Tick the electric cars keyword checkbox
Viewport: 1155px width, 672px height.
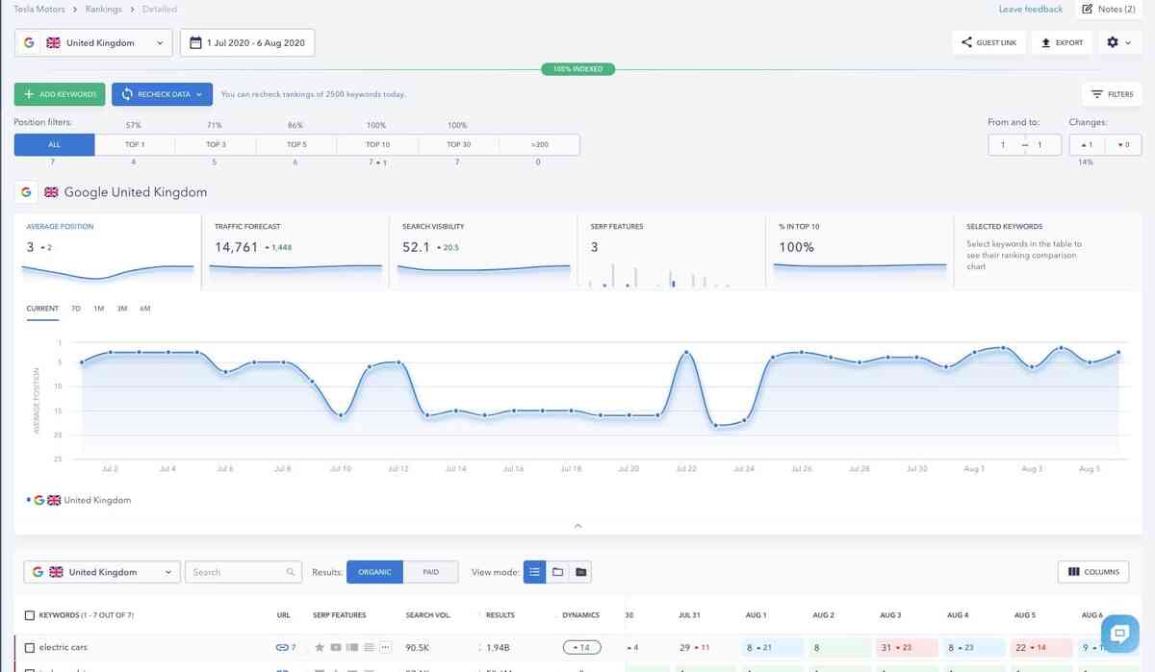[30, 648]
